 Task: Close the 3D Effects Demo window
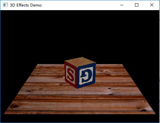(x=152, y=5)
